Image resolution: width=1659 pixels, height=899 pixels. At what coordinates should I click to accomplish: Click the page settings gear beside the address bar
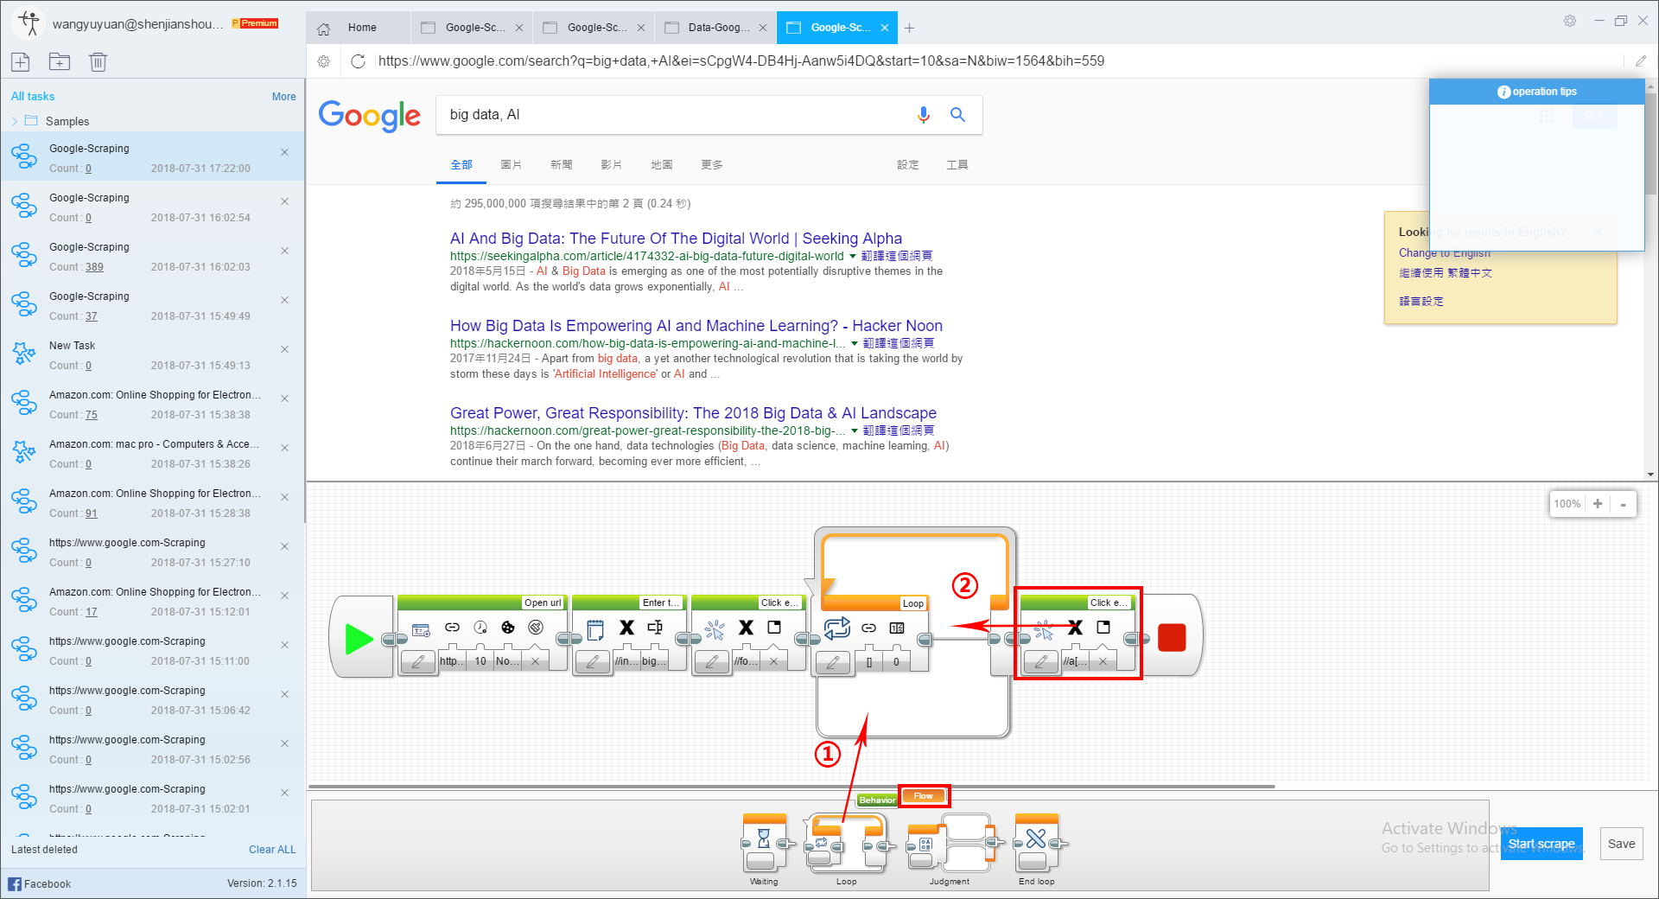(x=324, y=61)
